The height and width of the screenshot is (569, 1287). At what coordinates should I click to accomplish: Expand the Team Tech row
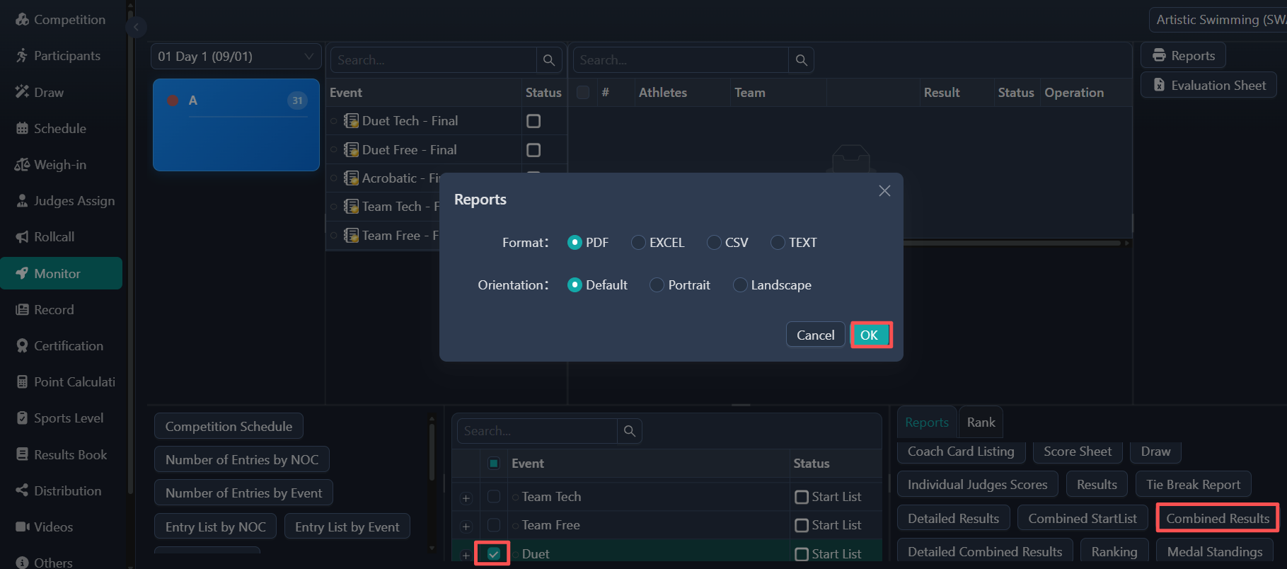pos(466,498)
